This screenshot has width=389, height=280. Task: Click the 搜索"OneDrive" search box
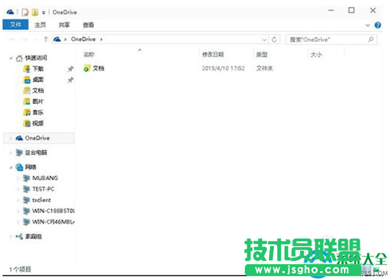[331, 39]
